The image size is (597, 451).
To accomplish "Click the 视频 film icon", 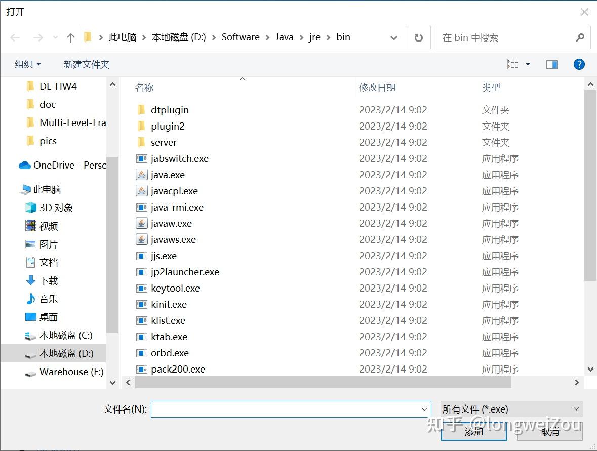I will point(31,226).
